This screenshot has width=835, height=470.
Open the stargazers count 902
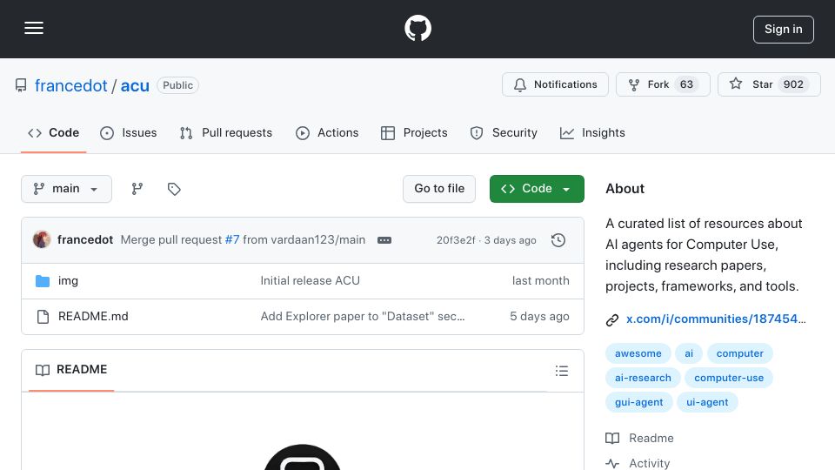793,84
